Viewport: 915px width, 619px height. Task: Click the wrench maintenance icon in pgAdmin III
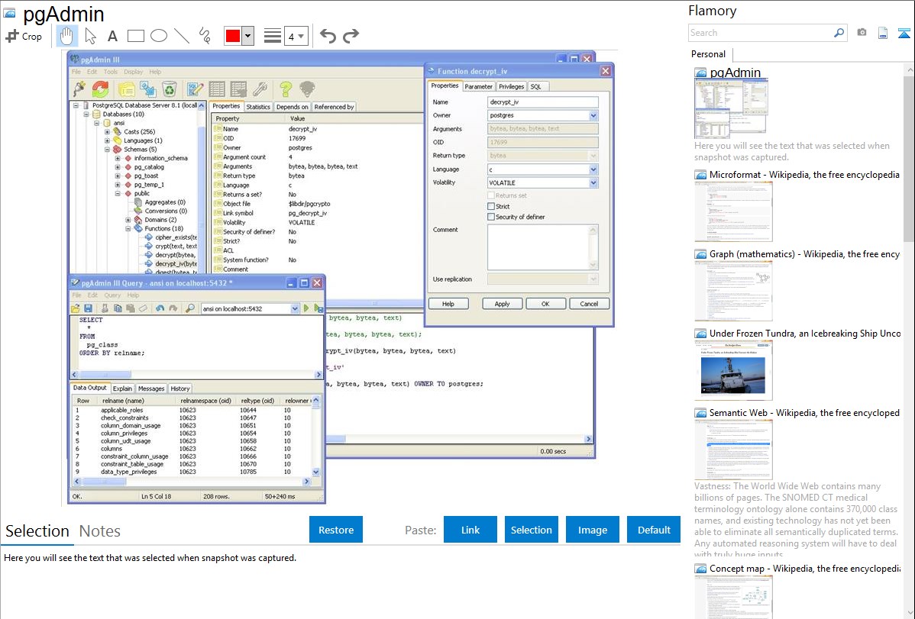(x=260, y=89)
